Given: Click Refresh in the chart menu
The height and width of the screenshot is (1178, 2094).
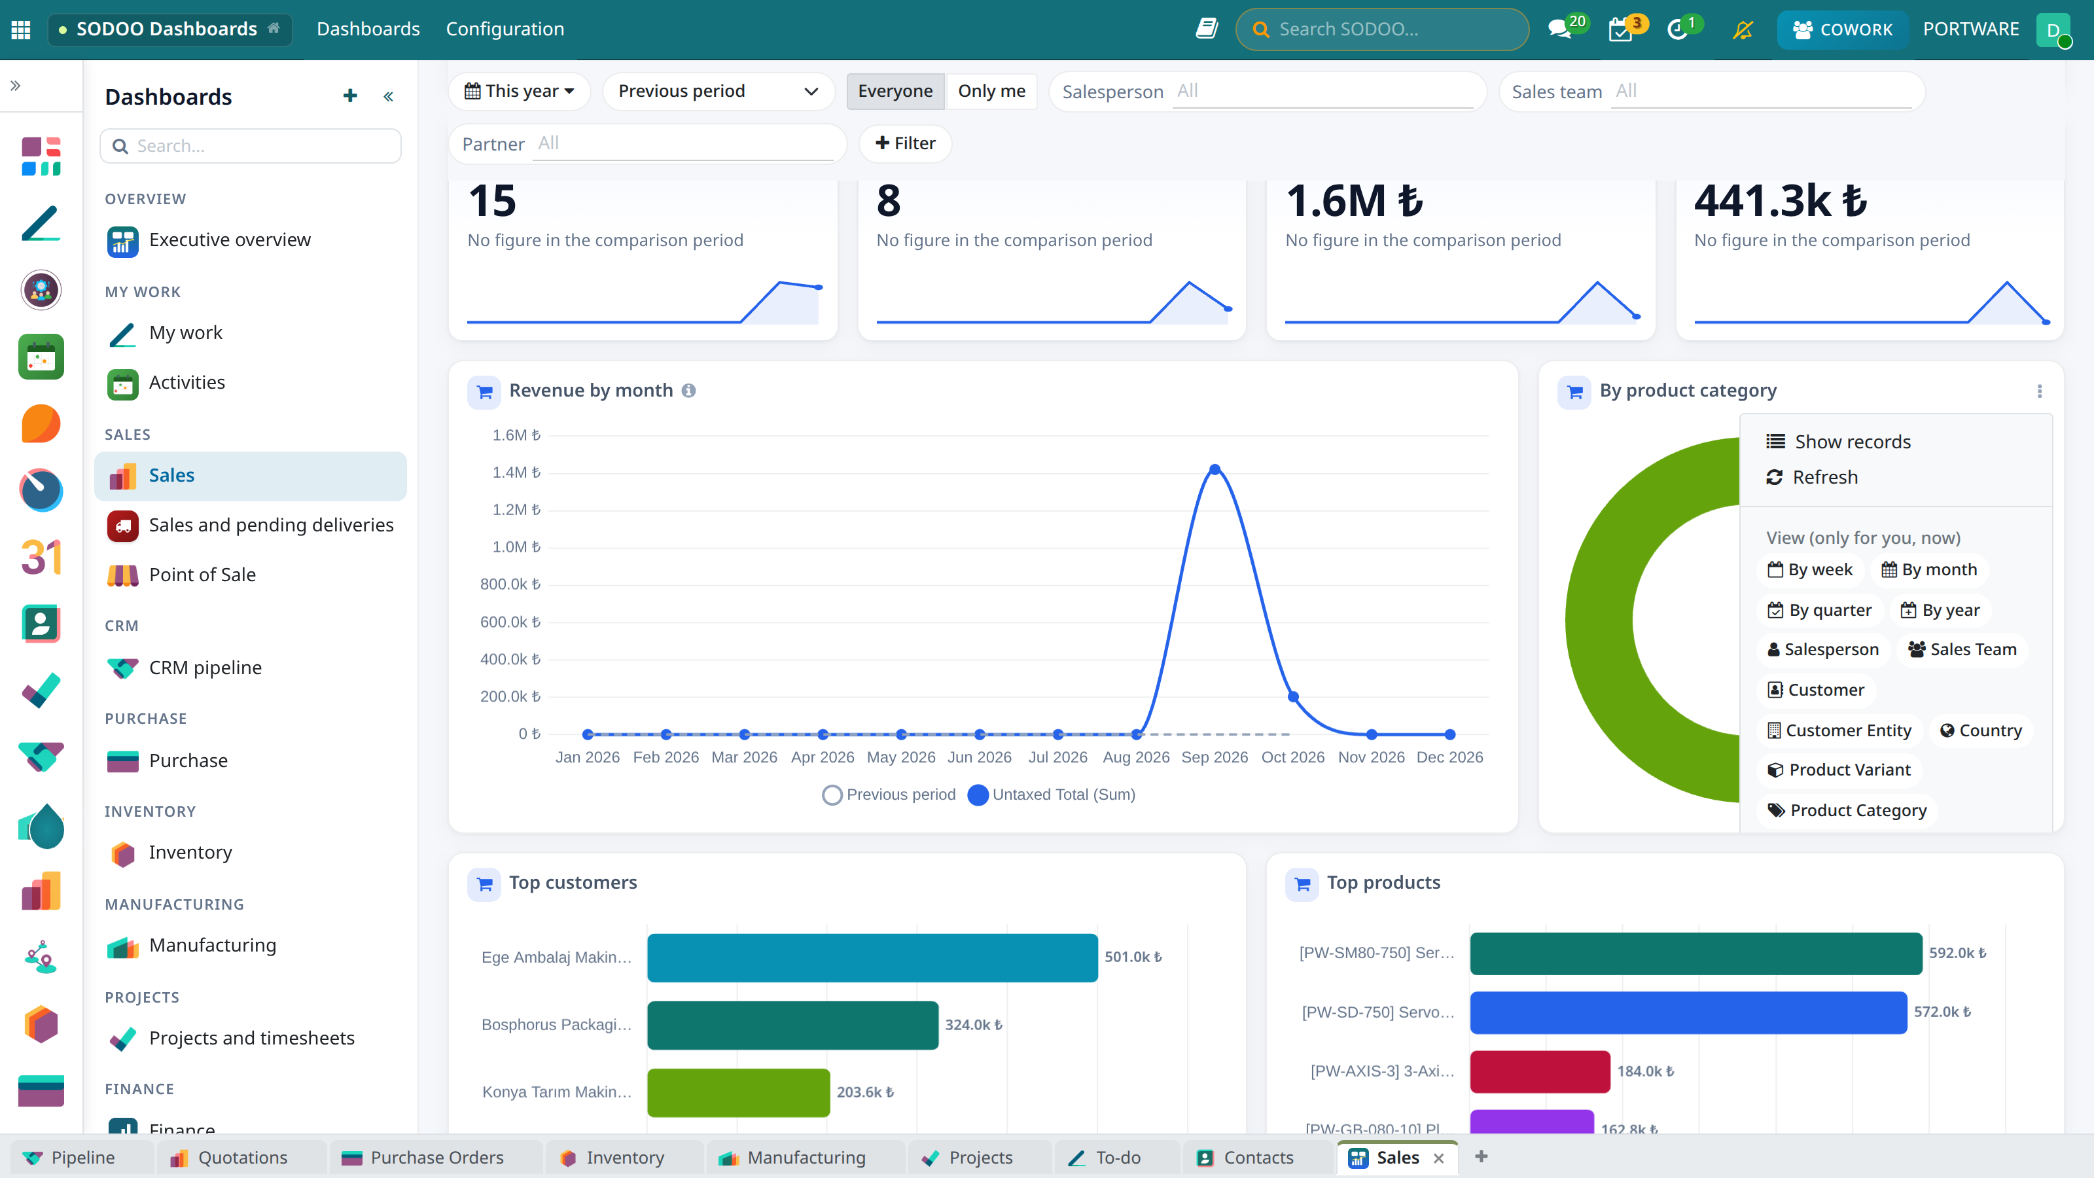Looking at the screenshot, I should (1812, 477).
